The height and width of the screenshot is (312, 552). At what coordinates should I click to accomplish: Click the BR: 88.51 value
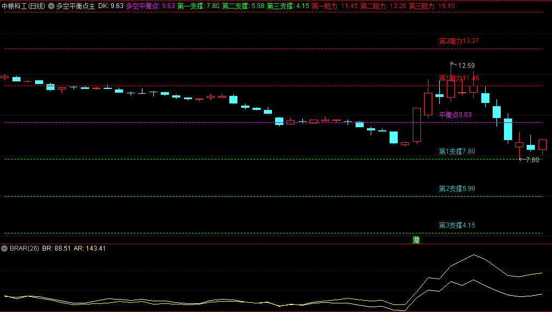coord(56,248)
